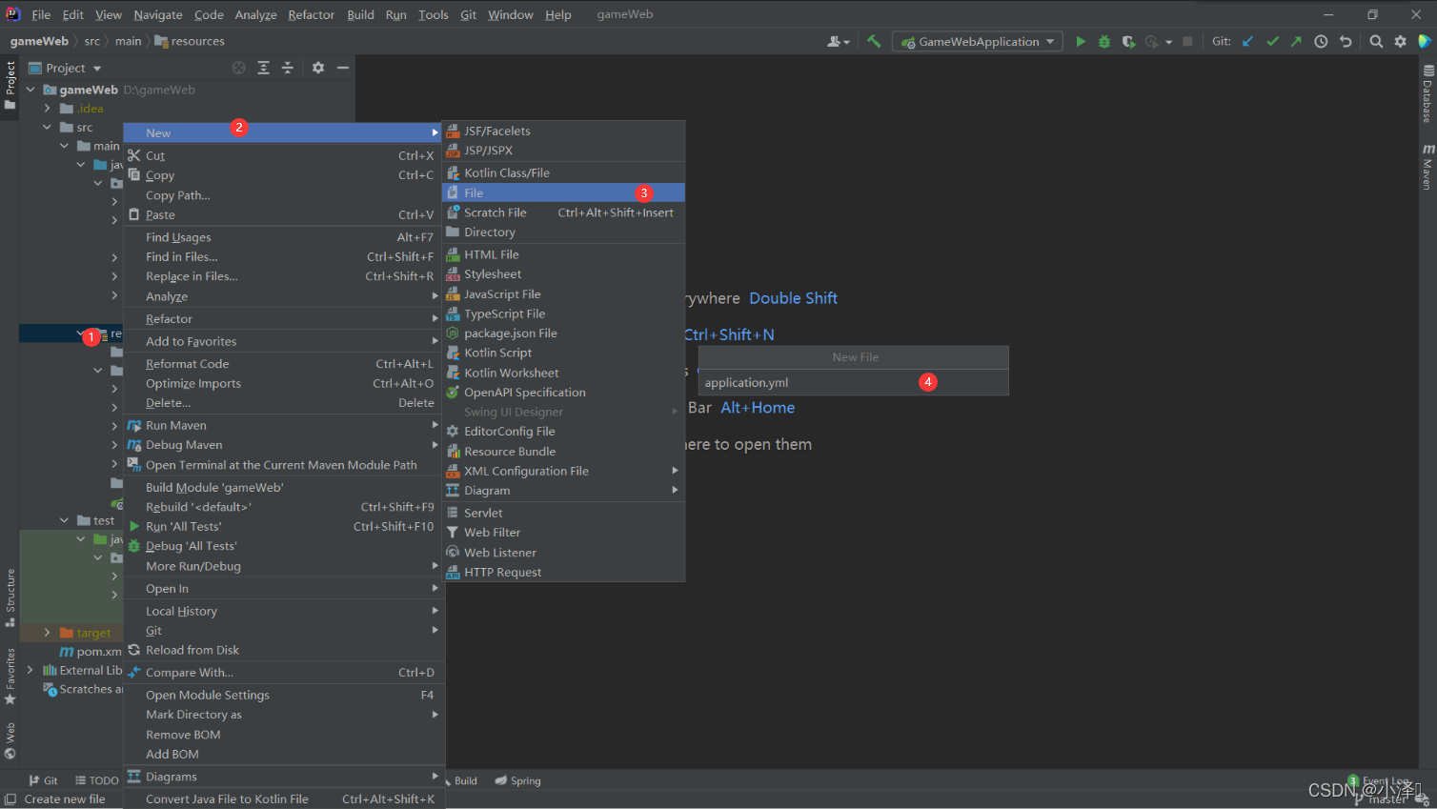Open the Git tool window tab

point(44,780)
